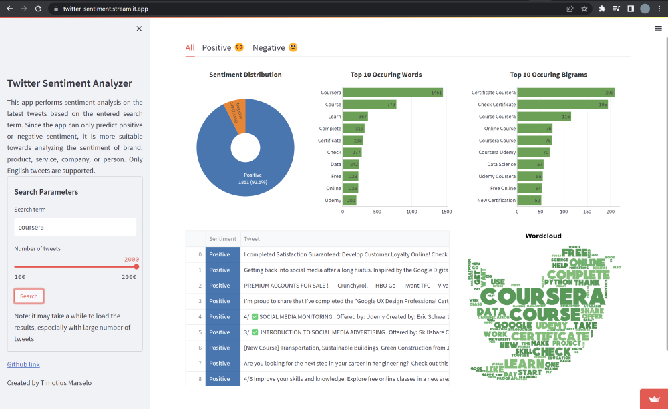Click the Coursera bar showing 1451
Screen dimensions: 668x409
(x=393, y=93)
